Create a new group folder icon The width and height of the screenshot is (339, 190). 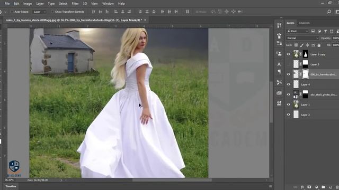click(x=323, y=187)
